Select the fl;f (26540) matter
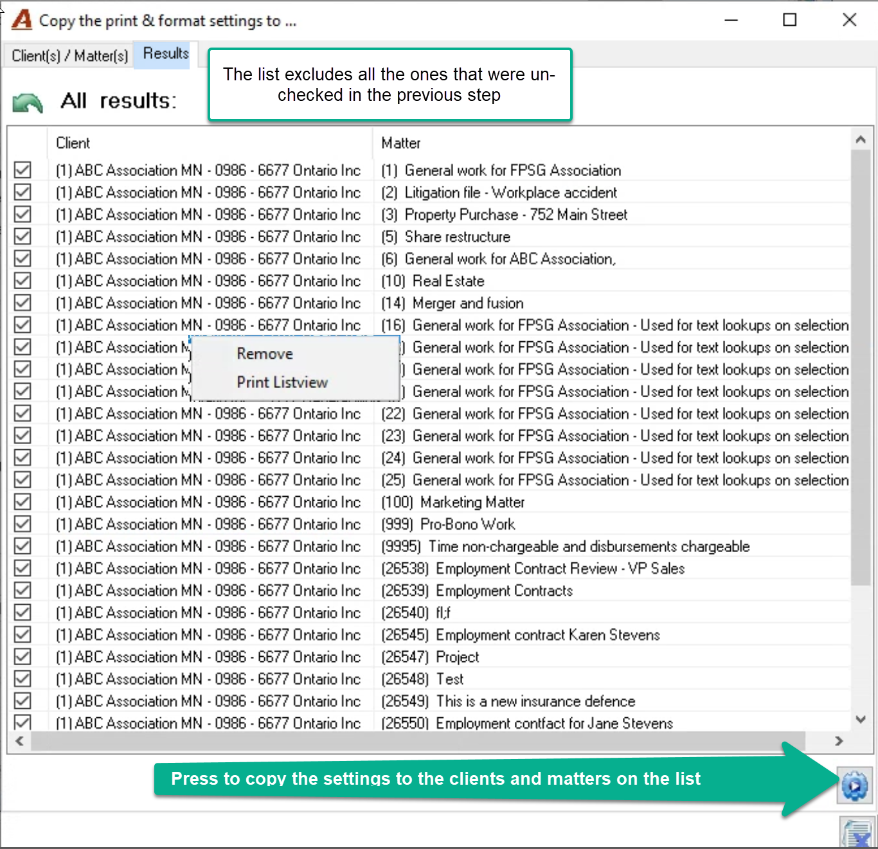Screen dimensions: 878x849 (416, 612)
